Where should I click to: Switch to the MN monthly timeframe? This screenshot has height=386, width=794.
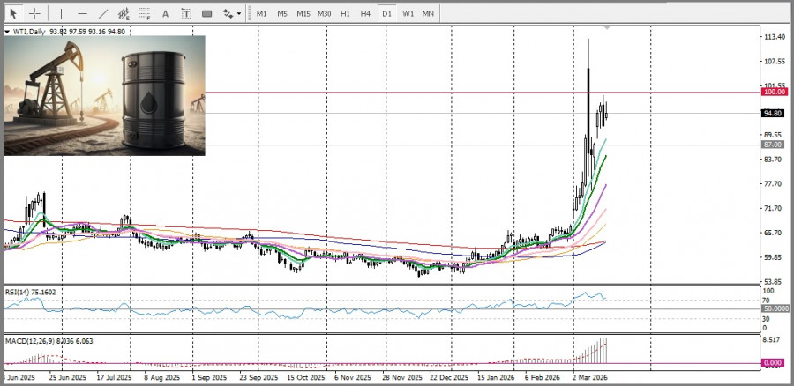coord(428,13)
